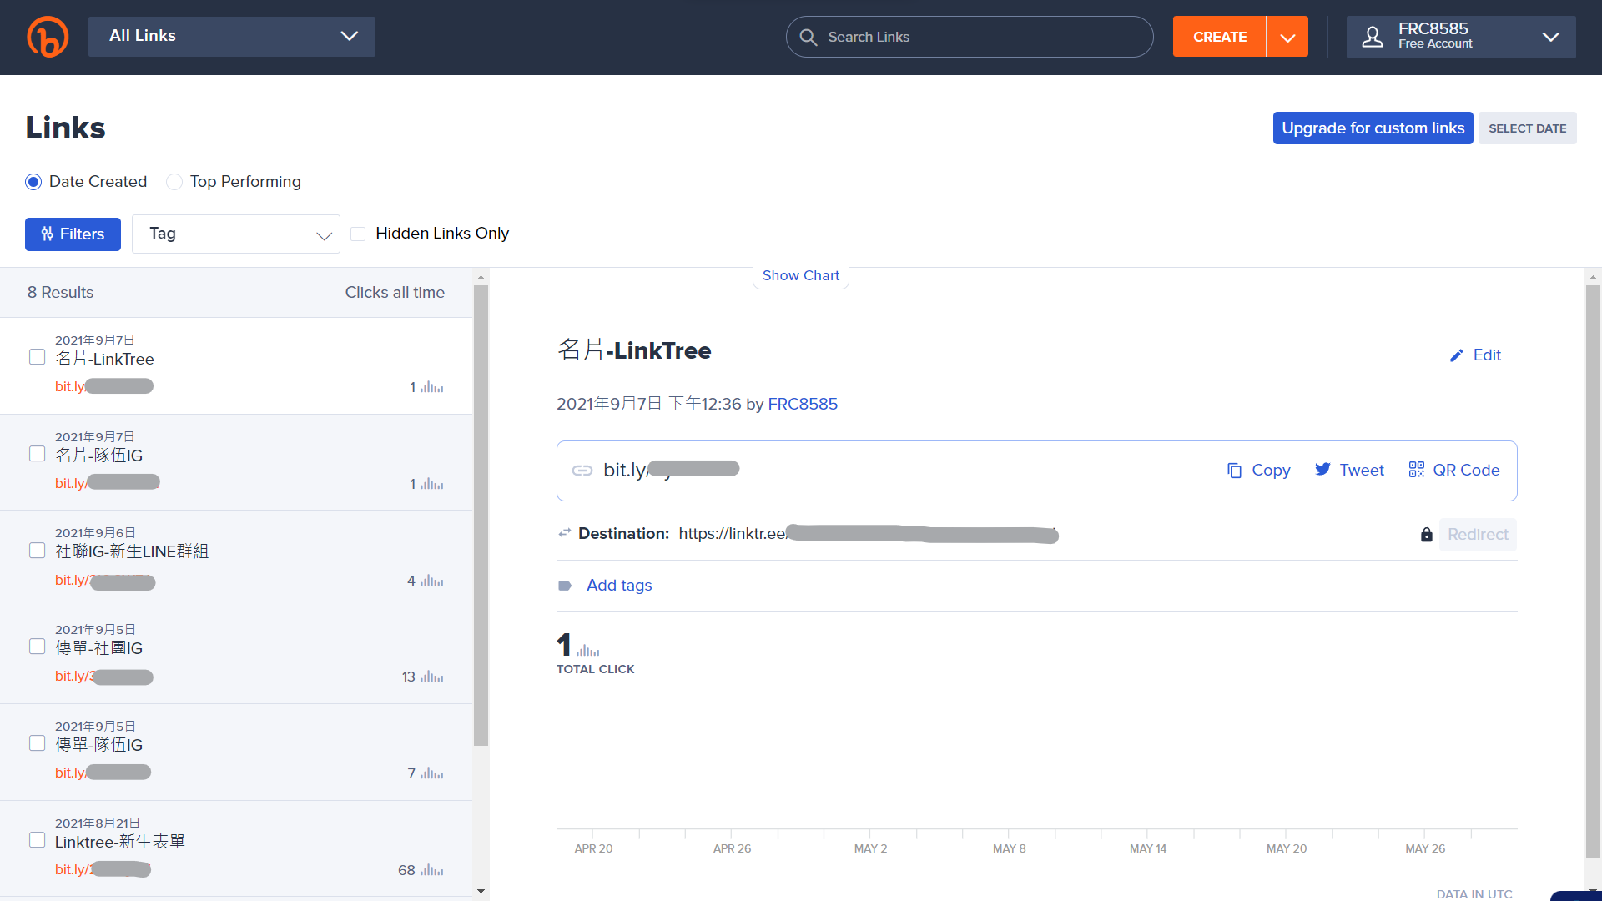Image resolution: width=1602 pixels, height=901 pixels.
Task: Click the search magnifier icon
Action: (x=808, y=38)
